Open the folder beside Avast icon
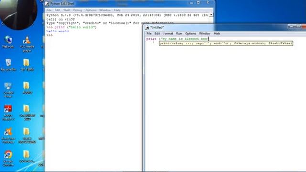The width and height of the screenshot is (306, 172). tap(27, 136)
